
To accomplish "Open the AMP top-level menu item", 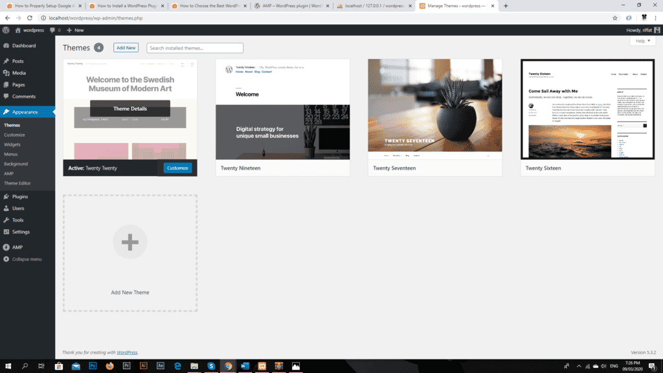I will 17,247.
